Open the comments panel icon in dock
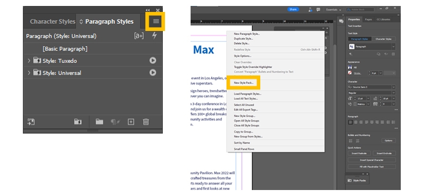Image resolution: width=422 pixels, height=196 pixels. 341,21
